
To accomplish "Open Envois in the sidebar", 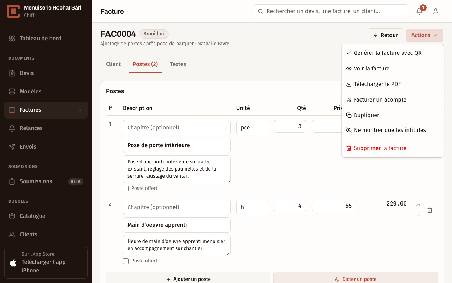I will tap(46, 146).
